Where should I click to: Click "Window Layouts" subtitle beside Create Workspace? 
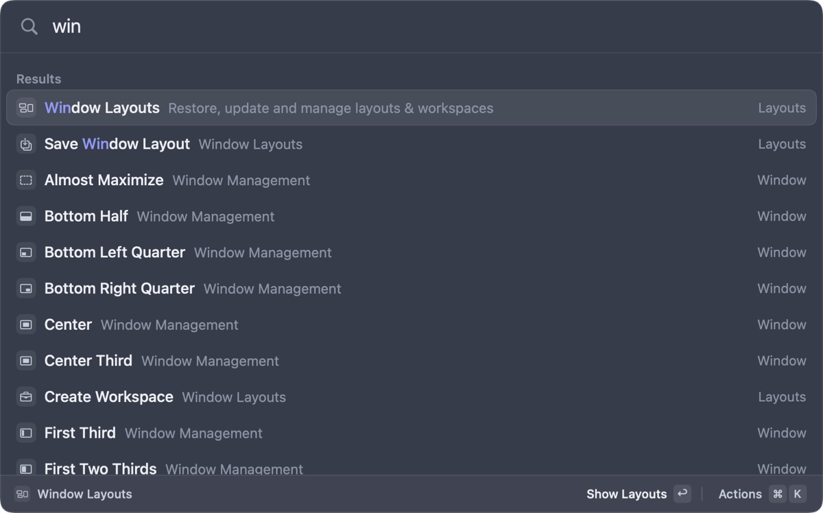point(234,397)
